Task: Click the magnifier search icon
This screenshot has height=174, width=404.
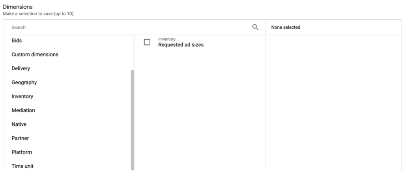Action: [x=255, y=27]
